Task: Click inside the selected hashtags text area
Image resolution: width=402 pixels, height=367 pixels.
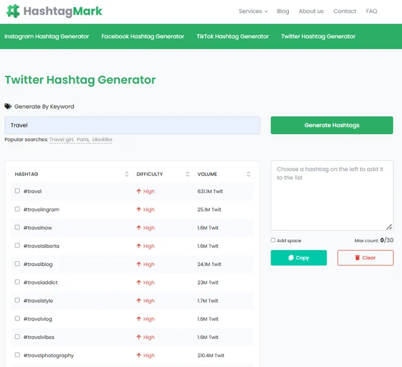Action: (x=332, y=195)
